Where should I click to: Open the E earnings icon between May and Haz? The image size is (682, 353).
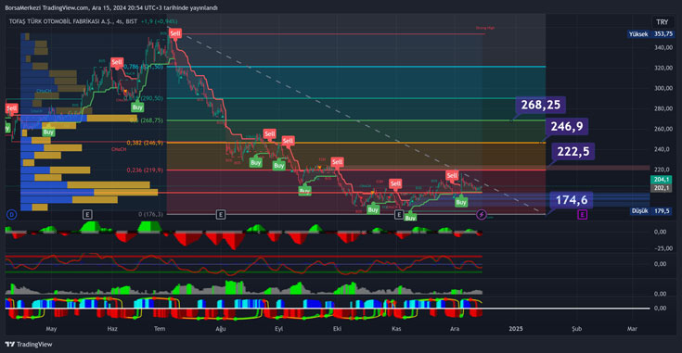87,215
